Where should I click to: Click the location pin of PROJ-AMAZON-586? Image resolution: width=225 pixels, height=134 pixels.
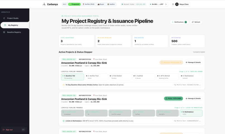[x=94, y=95]
